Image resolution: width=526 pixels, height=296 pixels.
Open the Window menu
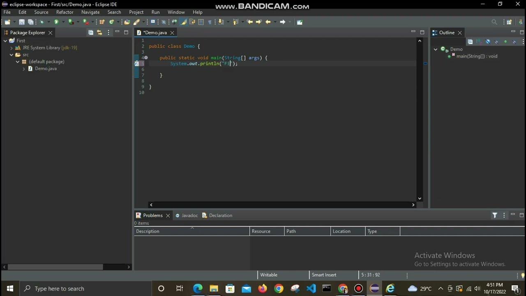click(x=176, y=12)
